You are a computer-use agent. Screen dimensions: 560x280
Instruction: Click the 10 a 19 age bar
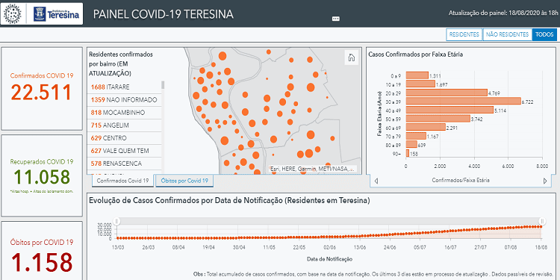(x=420, y=84)
